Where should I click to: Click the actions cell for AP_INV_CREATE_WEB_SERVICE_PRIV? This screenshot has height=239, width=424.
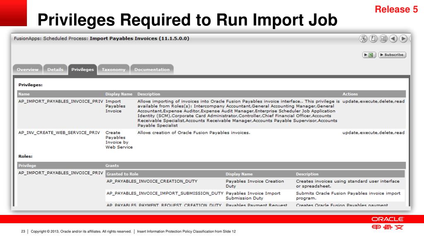click(x=374, y=133)
